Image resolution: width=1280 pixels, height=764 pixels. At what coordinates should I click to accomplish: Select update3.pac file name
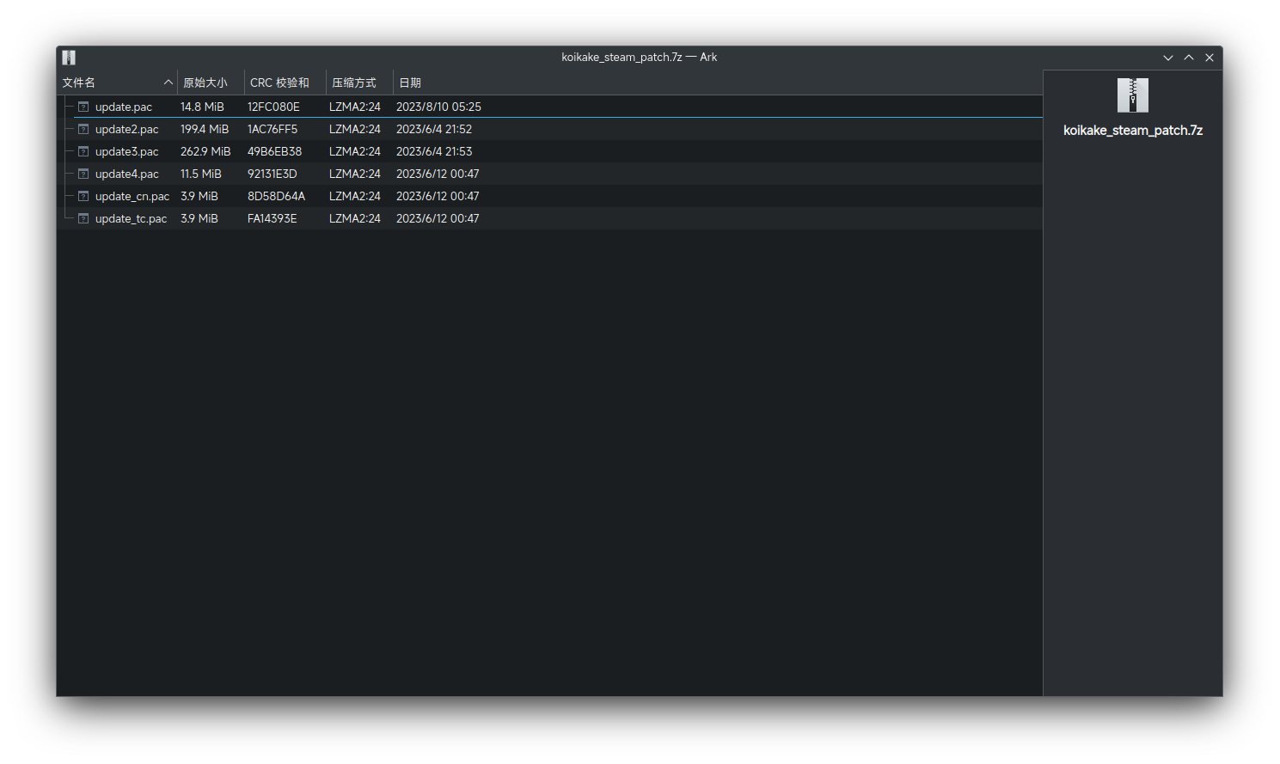pos(127,151)
